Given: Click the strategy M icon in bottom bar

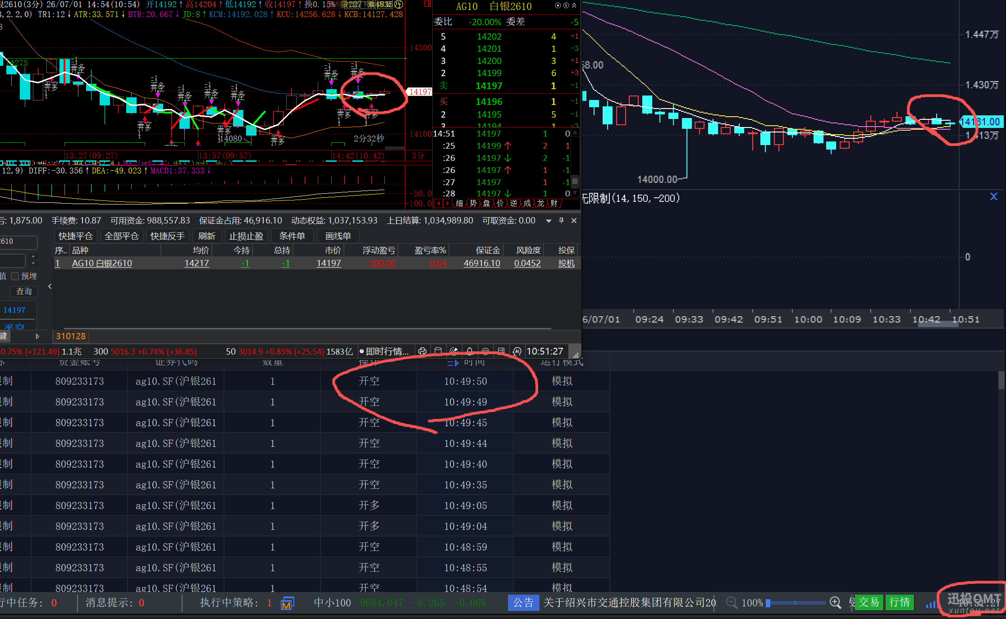Looking at the screenshot, I should point(287,603).
